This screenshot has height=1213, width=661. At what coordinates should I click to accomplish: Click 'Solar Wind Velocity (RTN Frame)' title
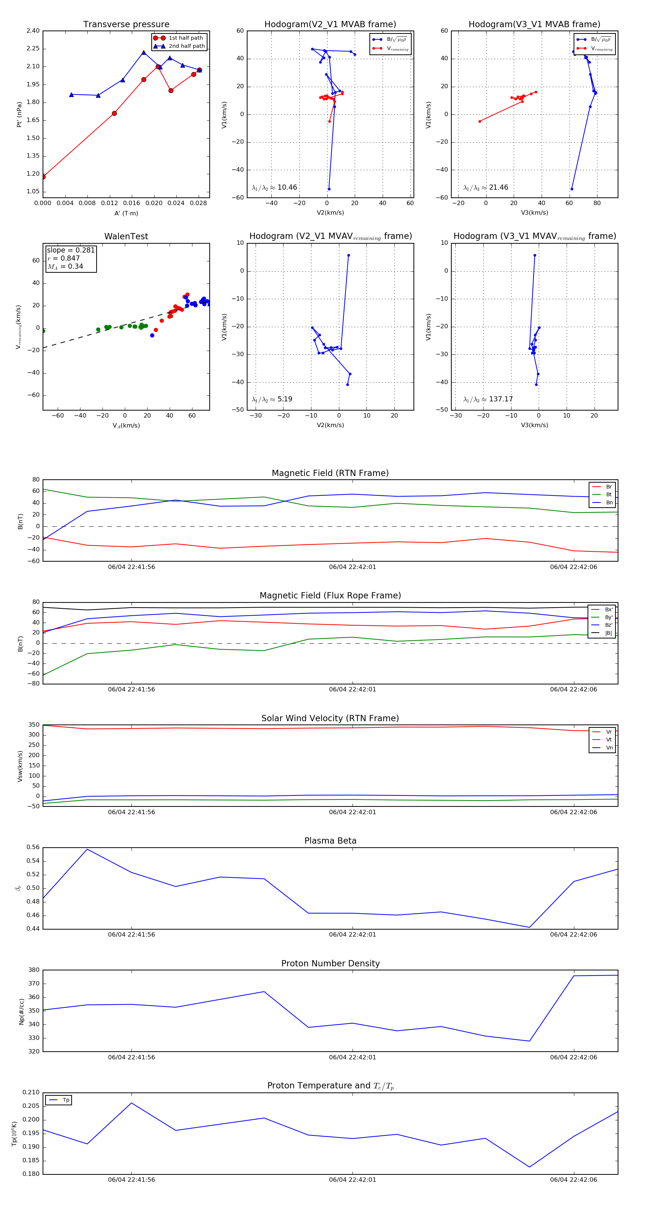click(x=330, y=719)
